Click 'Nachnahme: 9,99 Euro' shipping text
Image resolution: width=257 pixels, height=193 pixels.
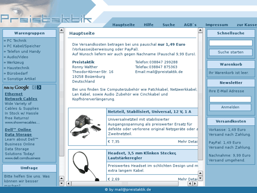pyautogui.click(x=229, y=155)
